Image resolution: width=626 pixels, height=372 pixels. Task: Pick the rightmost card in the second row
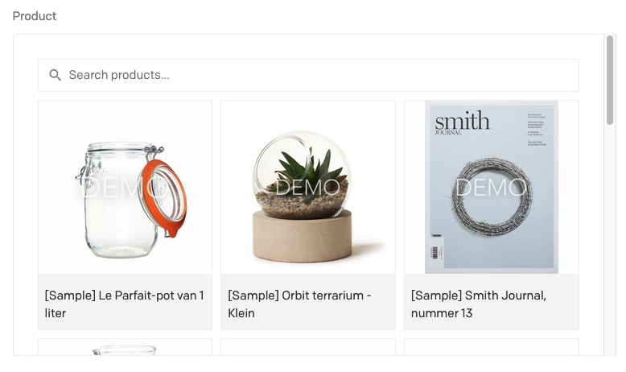pyautogui.click(x=492, y=347)
